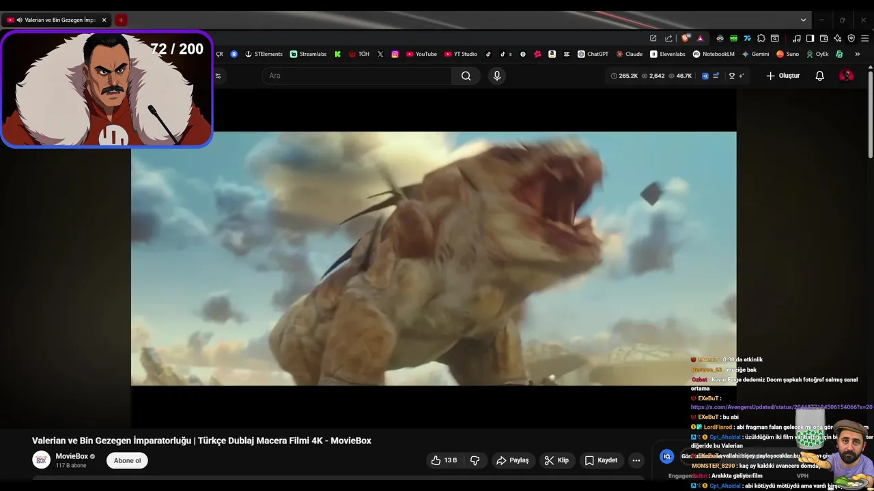Image resolution: width=874 pixels, height=491 pixels.
Task: Create a clip with Klip button
Action: point(556,460)
